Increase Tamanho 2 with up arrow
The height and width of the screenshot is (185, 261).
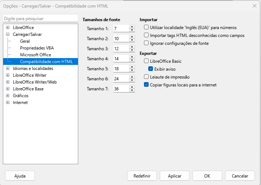click(132, 37)
